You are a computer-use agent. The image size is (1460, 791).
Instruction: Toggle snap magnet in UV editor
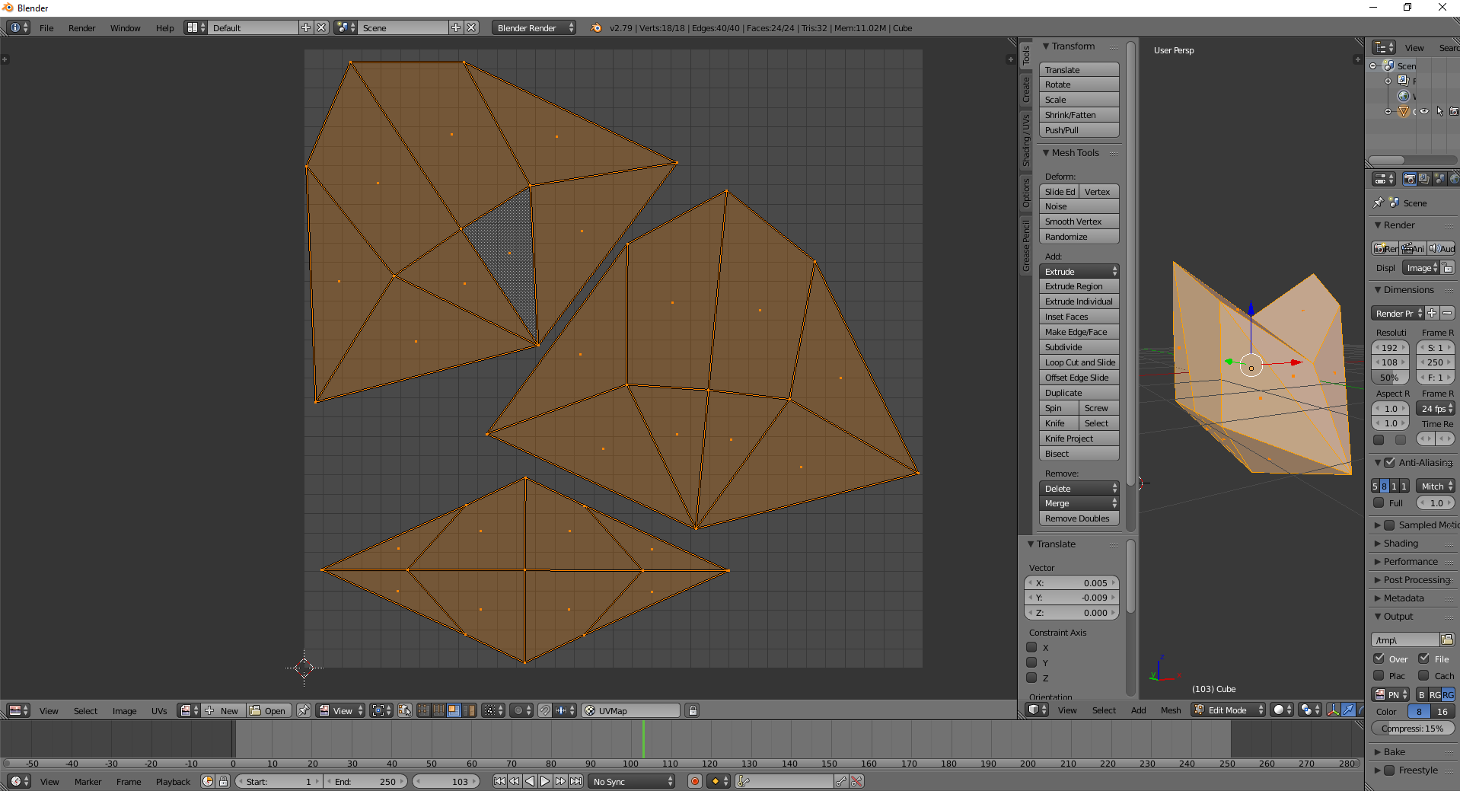(545, 710)
